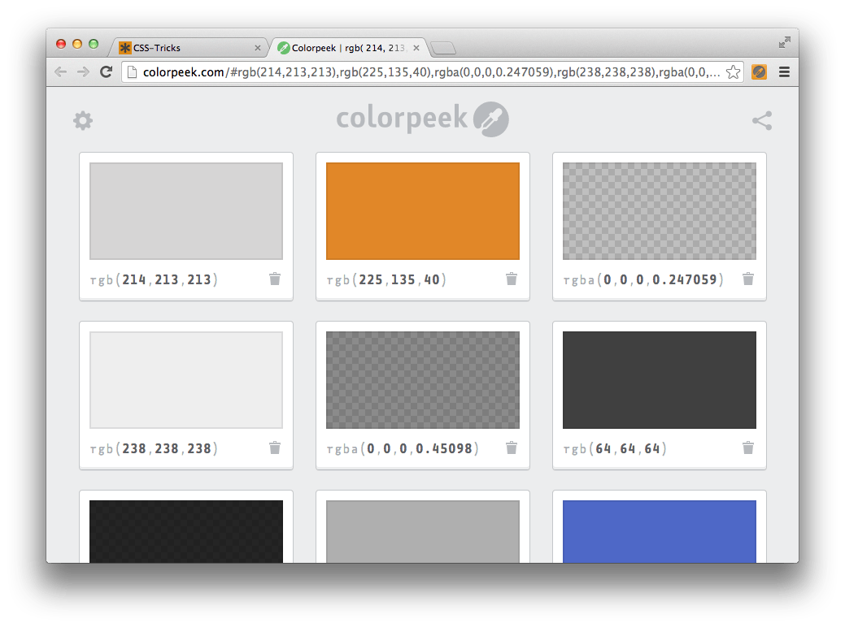Select the Colorpeek tab
The image size is (845, 627).
tap(348, 48)
